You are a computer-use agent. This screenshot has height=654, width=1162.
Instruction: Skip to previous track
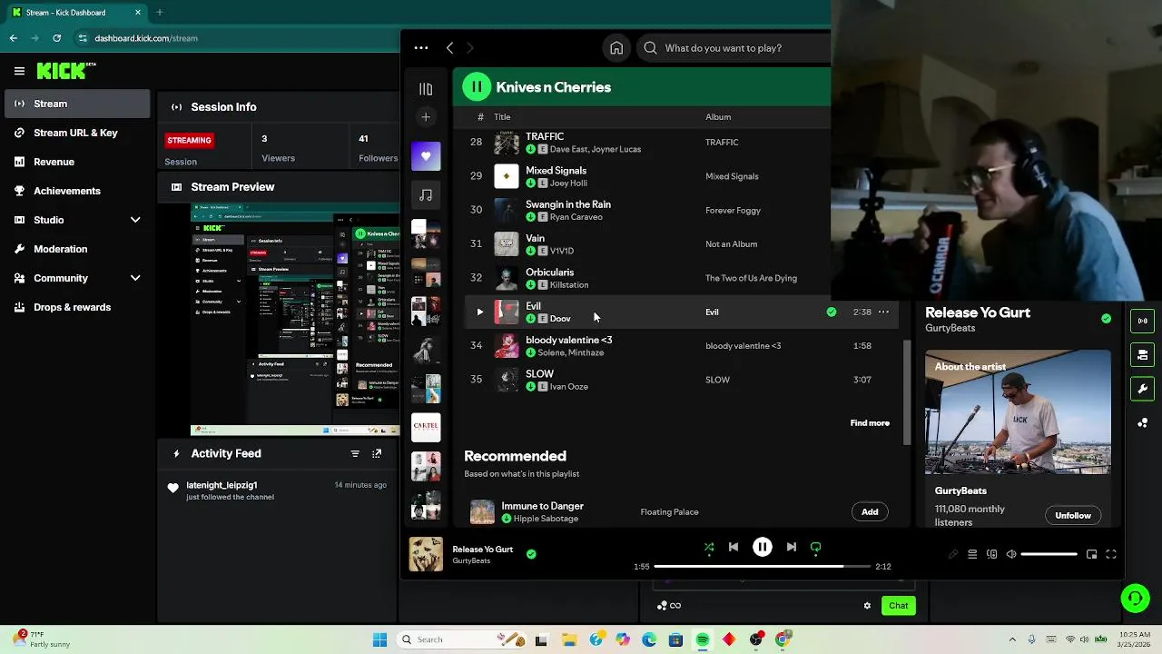pyautogui.click(x=734, y=548)
